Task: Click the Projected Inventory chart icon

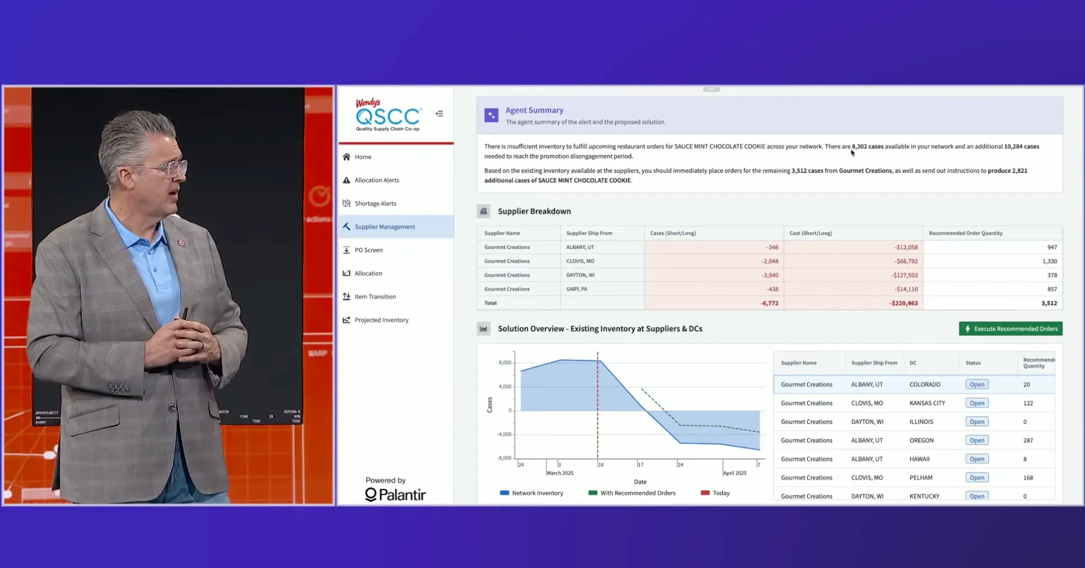Action: tap(347, 320)
